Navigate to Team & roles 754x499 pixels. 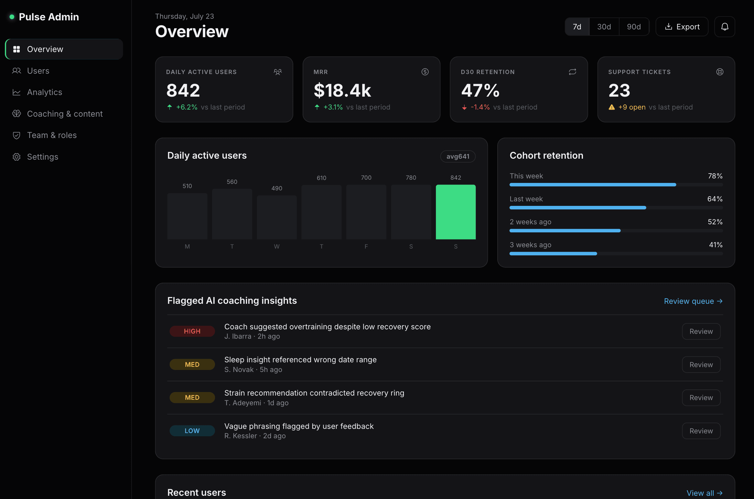click(64, 135)
